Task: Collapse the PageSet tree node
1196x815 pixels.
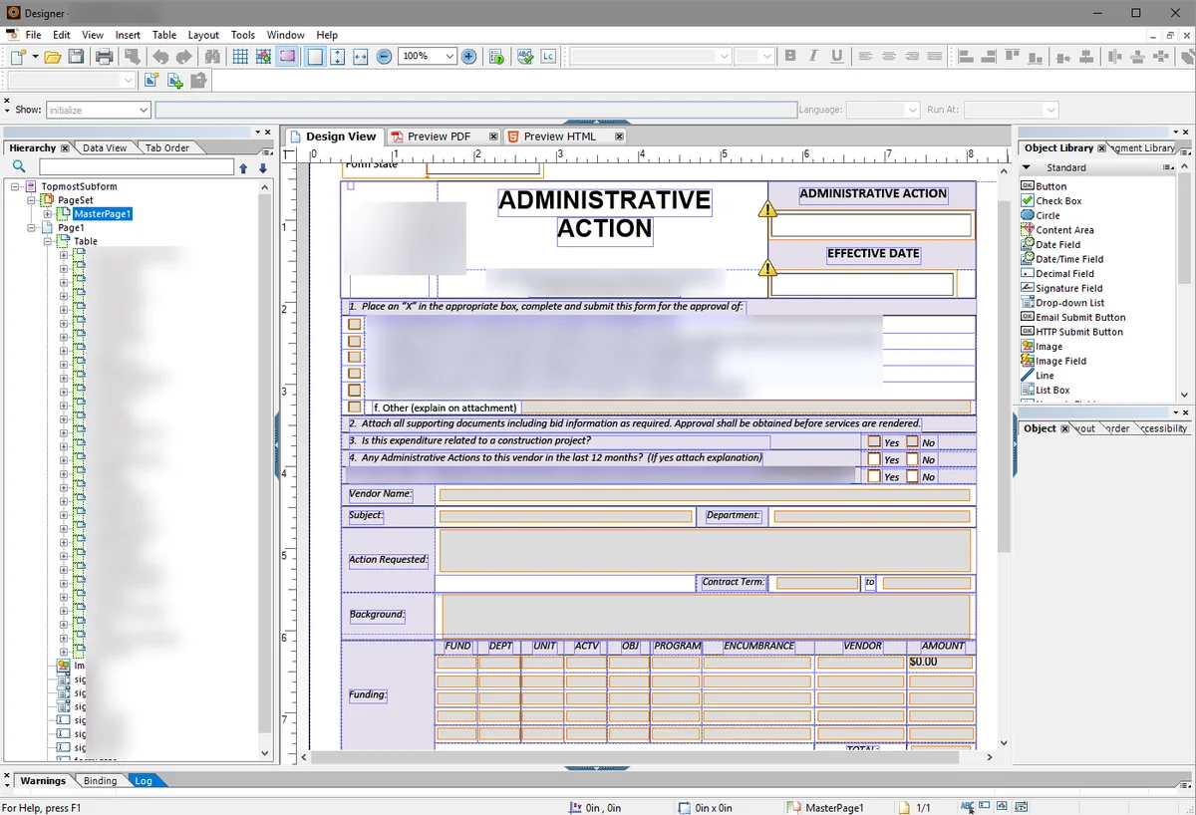Action: point(32,200)
